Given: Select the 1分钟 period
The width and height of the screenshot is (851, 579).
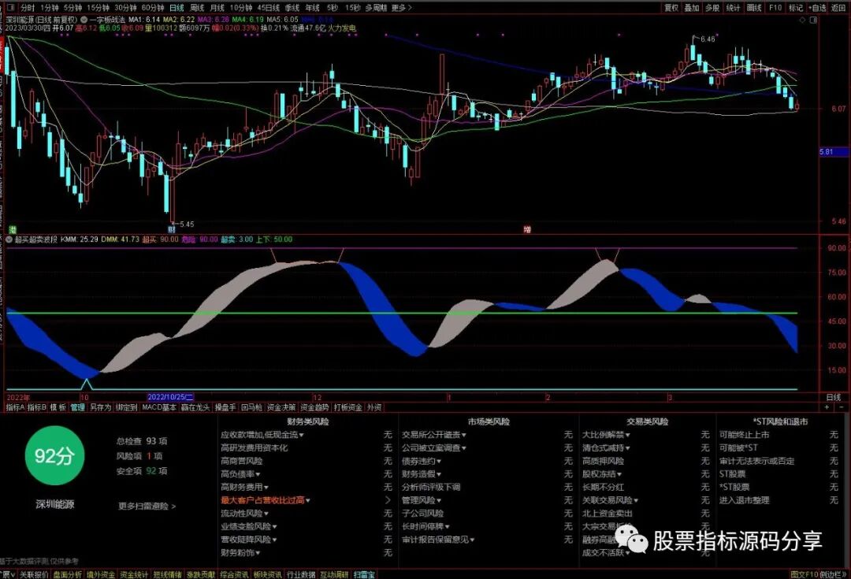Looking at the screenshot, I should (x=50, y=8).
